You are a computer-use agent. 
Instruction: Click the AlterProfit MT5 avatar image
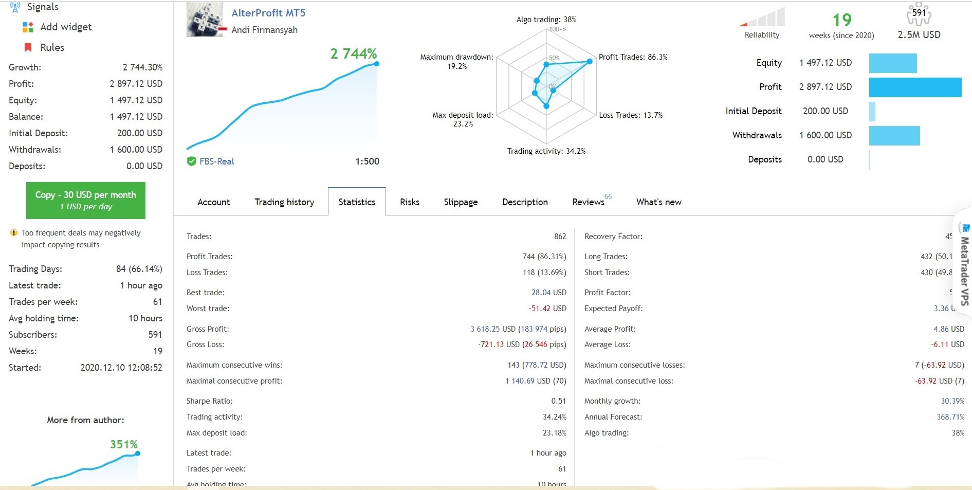click(x=205, y=20)
